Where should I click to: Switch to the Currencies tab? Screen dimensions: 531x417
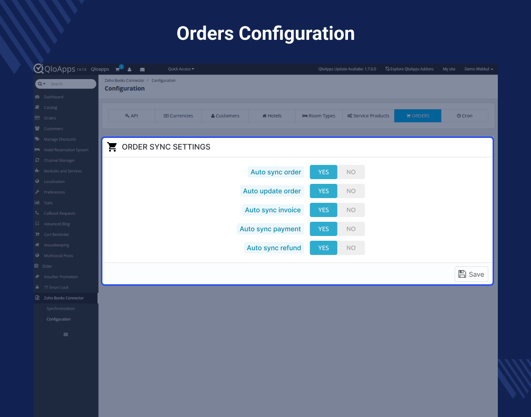[x=178, y=116]
